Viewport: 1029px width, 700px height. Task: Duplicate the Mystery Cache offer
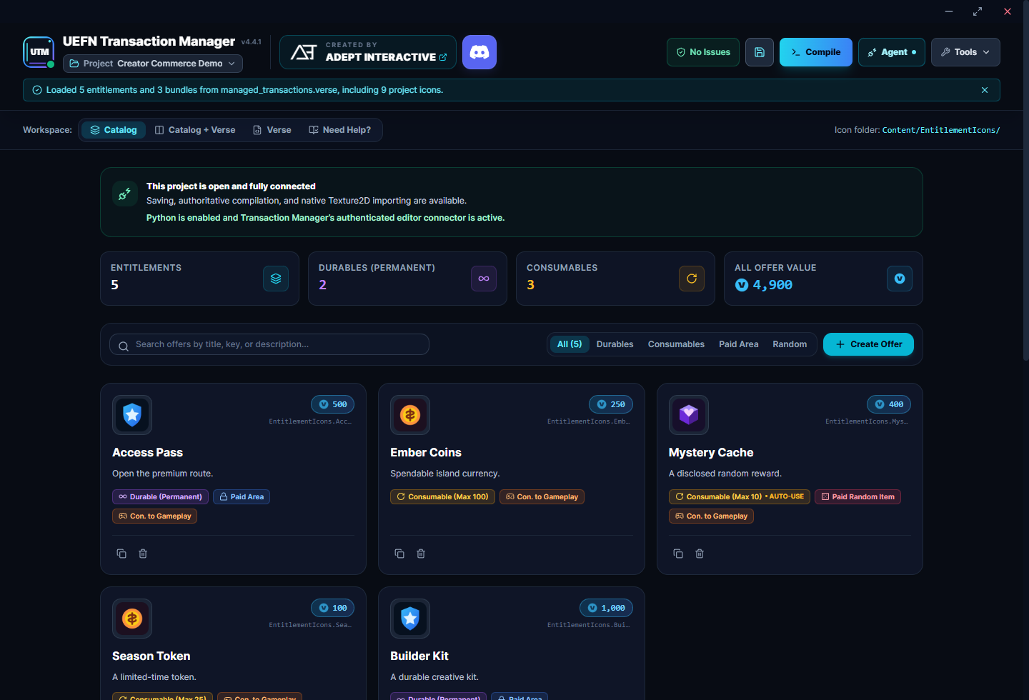click(x=678, y=554)
